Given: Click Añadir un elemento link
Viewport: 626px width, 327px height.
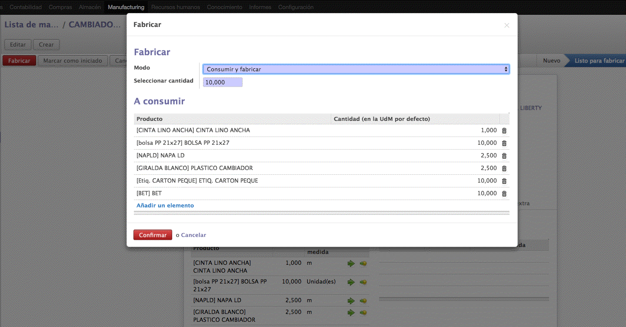Looking at the screenshot, I should (x=165, y=205).
